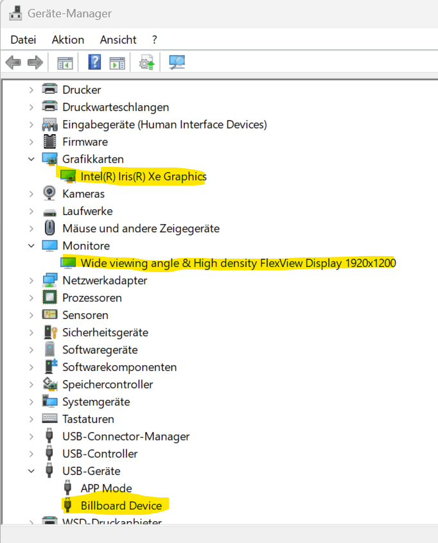
Task: Expand the USB-Controller category
Action: pos(31,454)
